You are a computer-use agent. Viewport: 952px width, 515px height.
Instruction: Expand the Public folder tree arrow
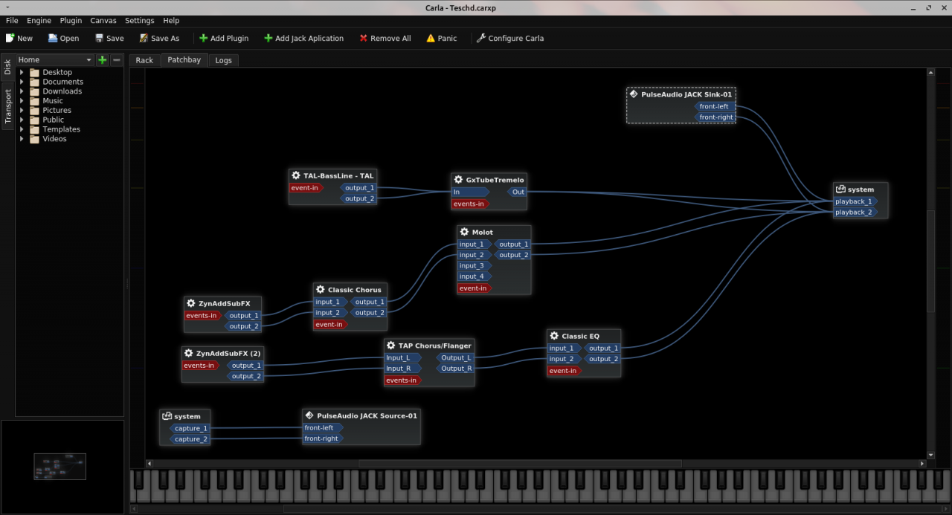click(22, 120)
